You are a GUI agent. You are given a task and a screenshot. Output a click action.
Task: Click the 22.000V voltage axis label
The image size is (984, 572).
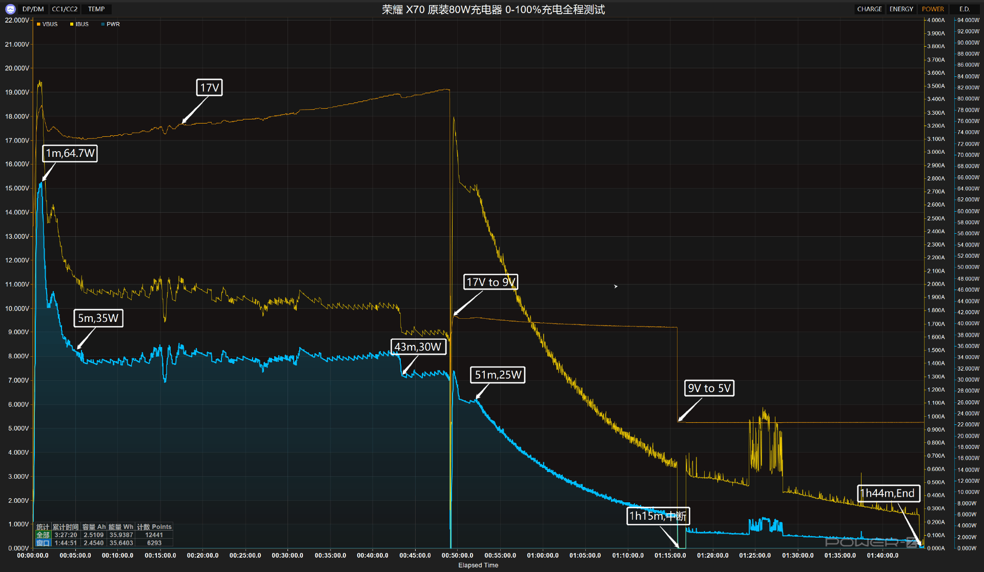(17, 20)
